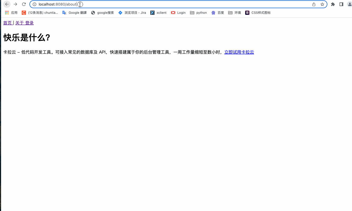
Task: Open the share menu icon
Action: [x=314, y=4]
